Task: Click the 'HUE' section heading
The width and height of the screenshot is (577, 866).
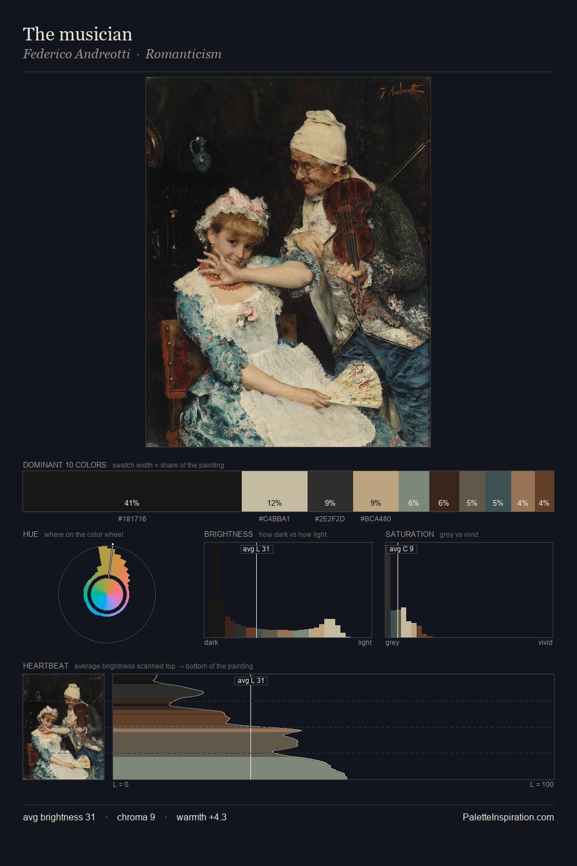Action: (x=31, y=534)
